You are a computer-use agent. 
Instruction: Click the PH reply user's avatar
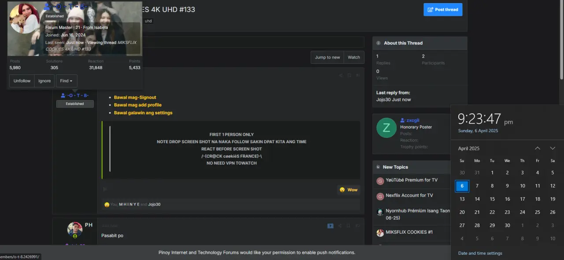[x=75, y=230]
